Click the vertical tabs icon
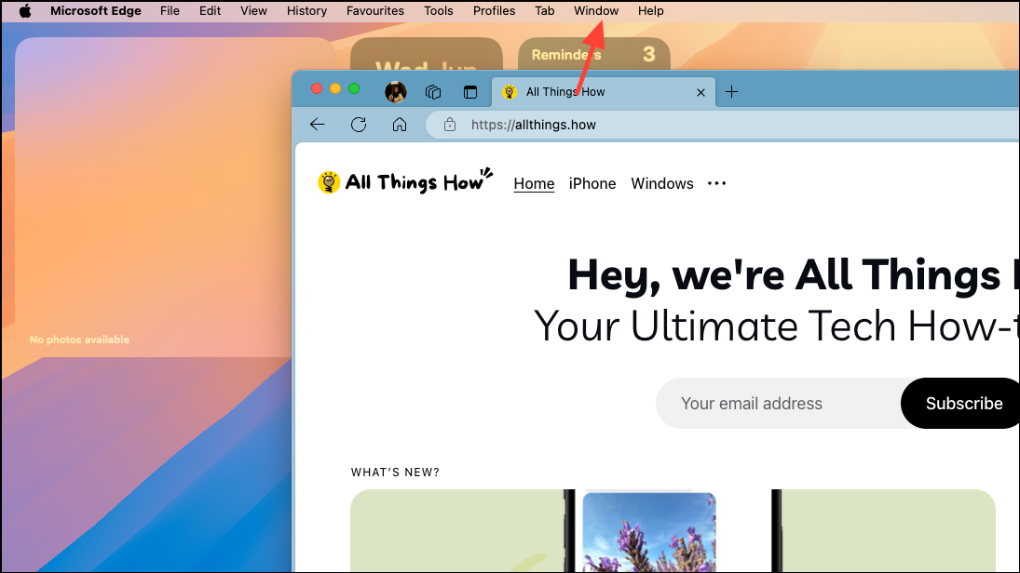This screenshot has height=573, width=1020. [x=470, y=91]
